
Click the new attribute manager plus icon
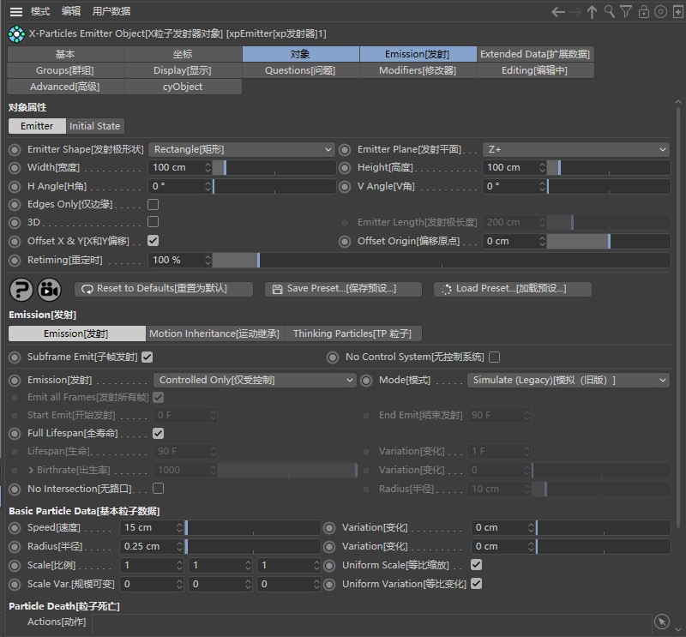[x=678, y=12]
